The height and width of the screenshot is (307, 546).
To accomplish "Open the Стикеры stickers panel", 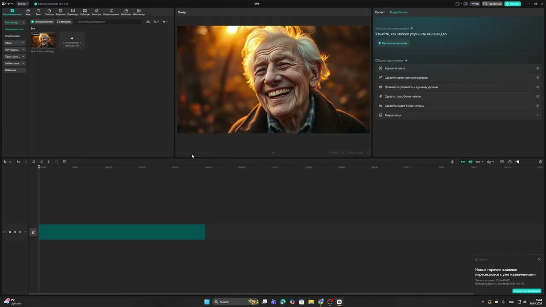I will coord(49,12).
